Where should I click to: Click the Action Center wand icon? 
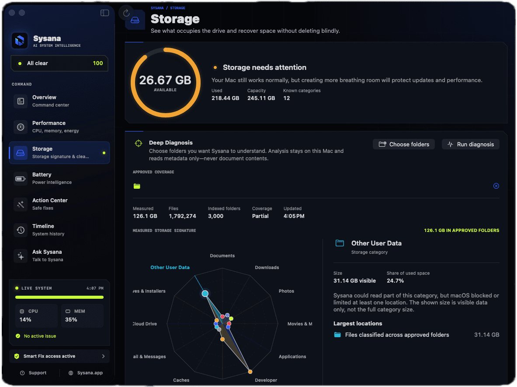21,204
